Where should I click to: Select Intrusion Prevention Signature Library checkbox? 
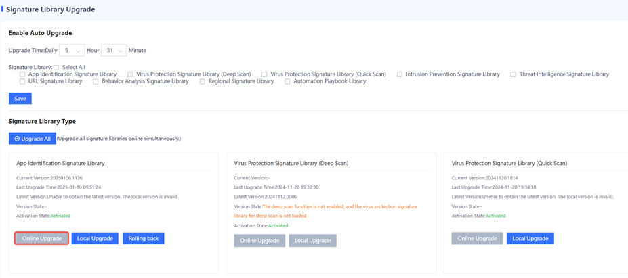pyautogui.click(x=400, y=74)
